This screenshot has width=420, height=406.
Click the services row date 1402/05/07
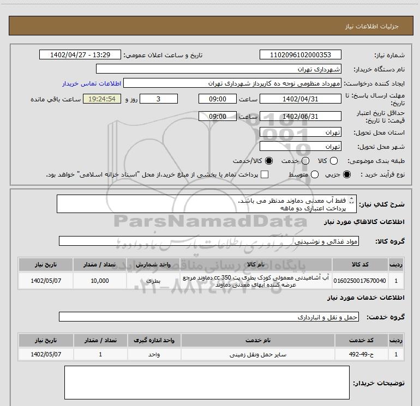pyautogui.click(x=46, y=354)
